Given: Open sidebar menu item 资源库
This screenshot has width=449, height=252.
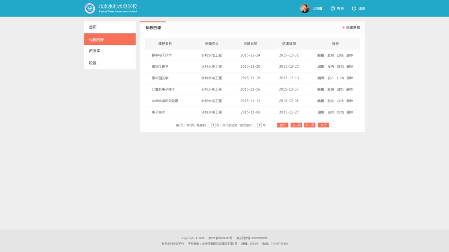Looking at the screenshot, I should (x=110, y=51).
